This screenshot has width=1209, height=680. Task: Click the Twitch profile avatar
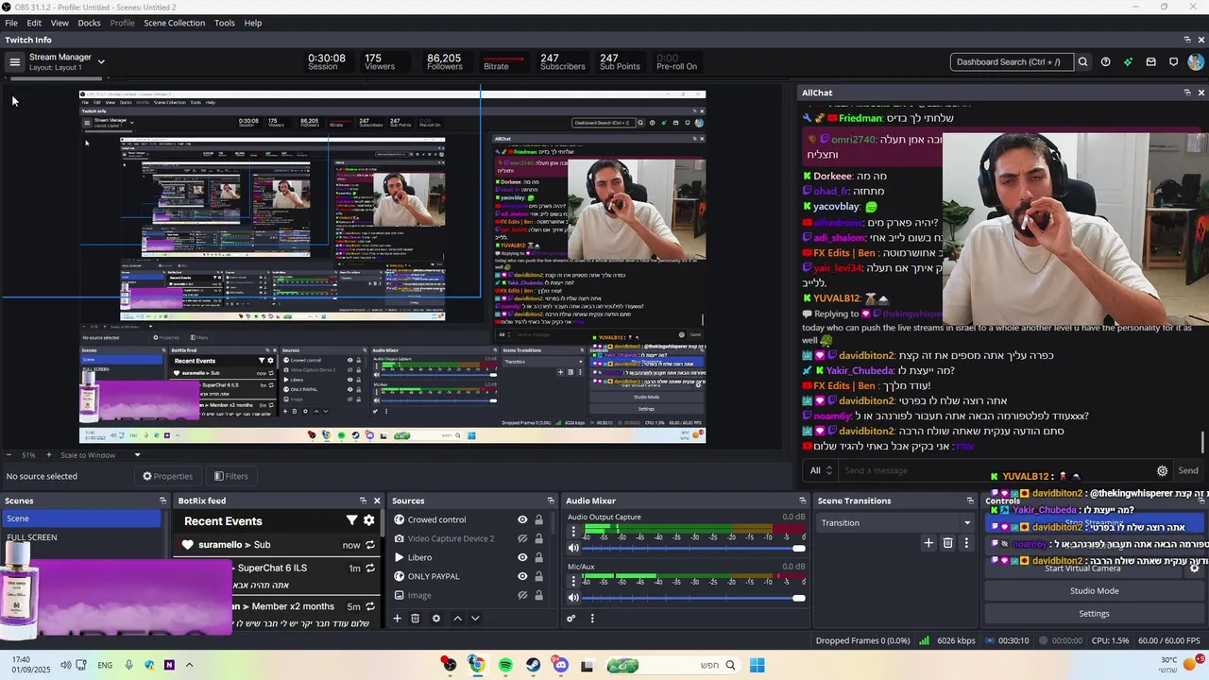1196,62
